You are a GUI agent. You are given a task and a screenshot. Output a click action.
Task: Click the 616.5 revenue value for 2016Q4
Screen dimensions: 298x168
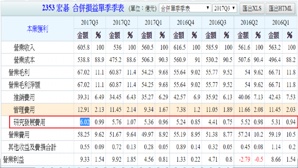point(179,47)
